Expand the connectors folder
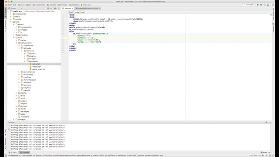Image resolution: width=279 pixels, height=157 pixels. [14, 35]
